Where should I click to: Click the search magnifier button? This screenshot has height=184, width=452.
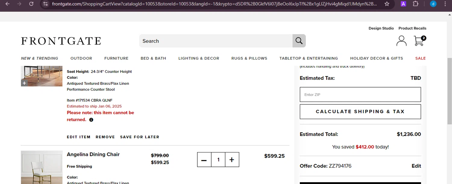pyautogui.click(x=299, y=41)
